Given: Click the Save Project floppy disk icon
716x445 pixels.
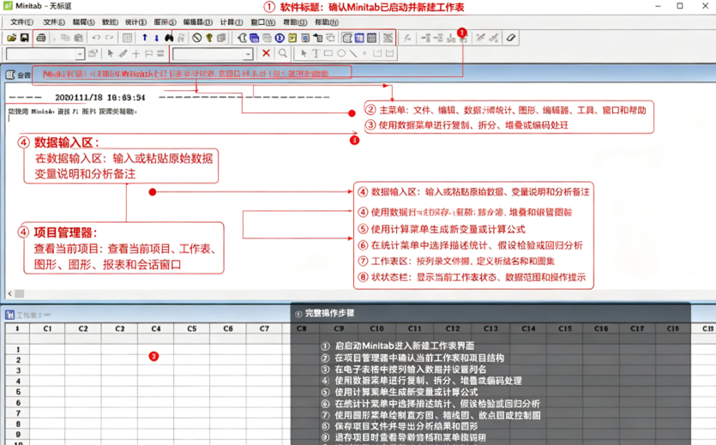Looking at the screenshot, I should (x=24, y=38).
